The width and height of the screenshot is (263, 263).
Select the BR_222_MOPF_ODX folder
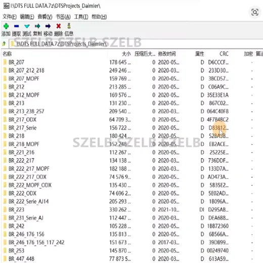point(30,185)
